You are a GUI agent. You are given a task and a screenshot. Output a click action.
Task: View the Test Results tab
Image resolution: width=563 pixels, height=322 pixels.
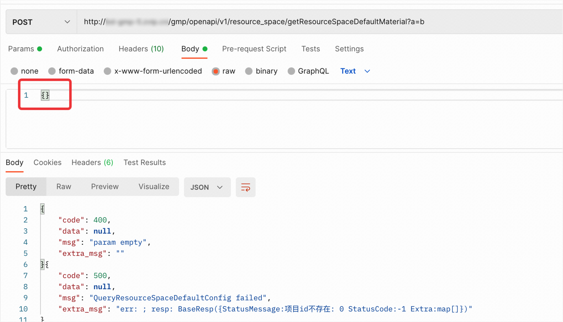click(x=144, y=163)
